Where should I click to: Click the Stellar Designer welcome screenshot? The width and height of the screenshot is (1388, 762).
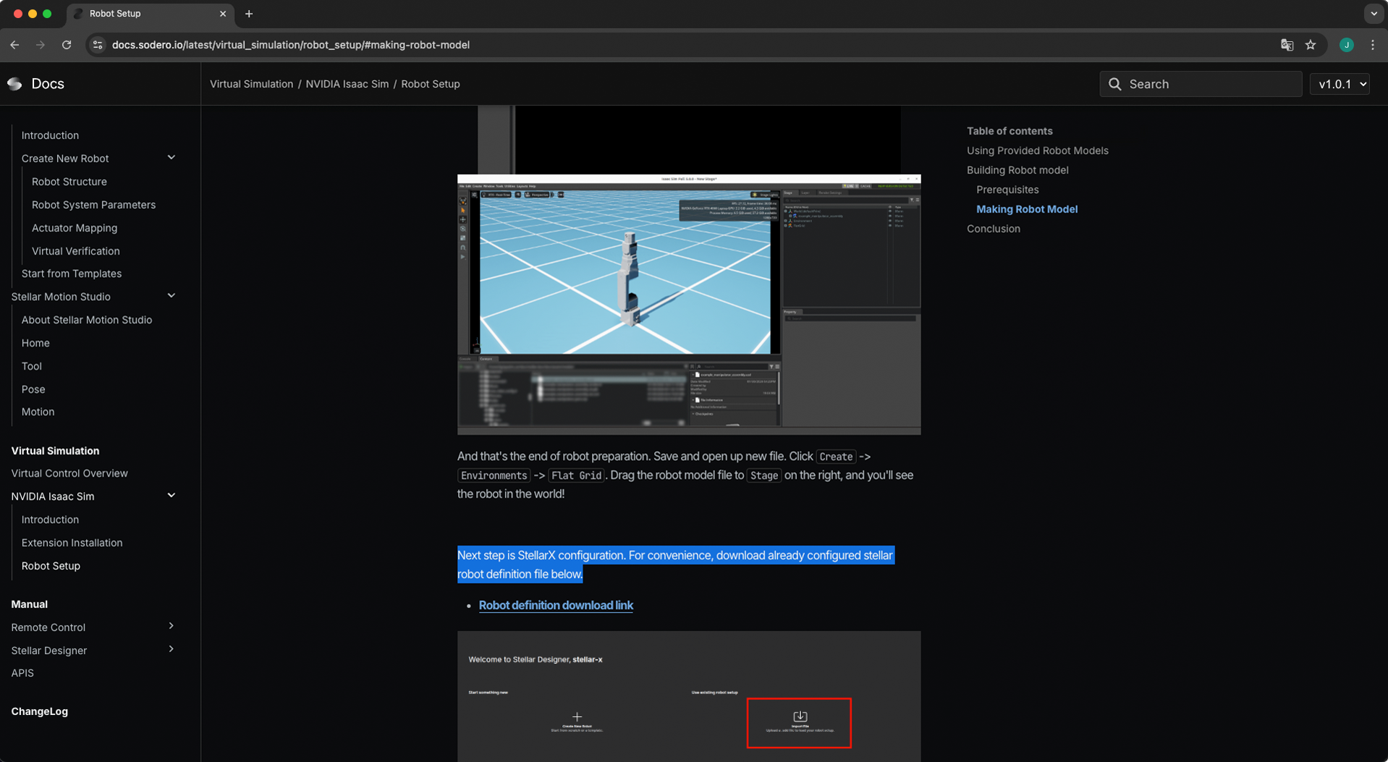click(689, 696)
